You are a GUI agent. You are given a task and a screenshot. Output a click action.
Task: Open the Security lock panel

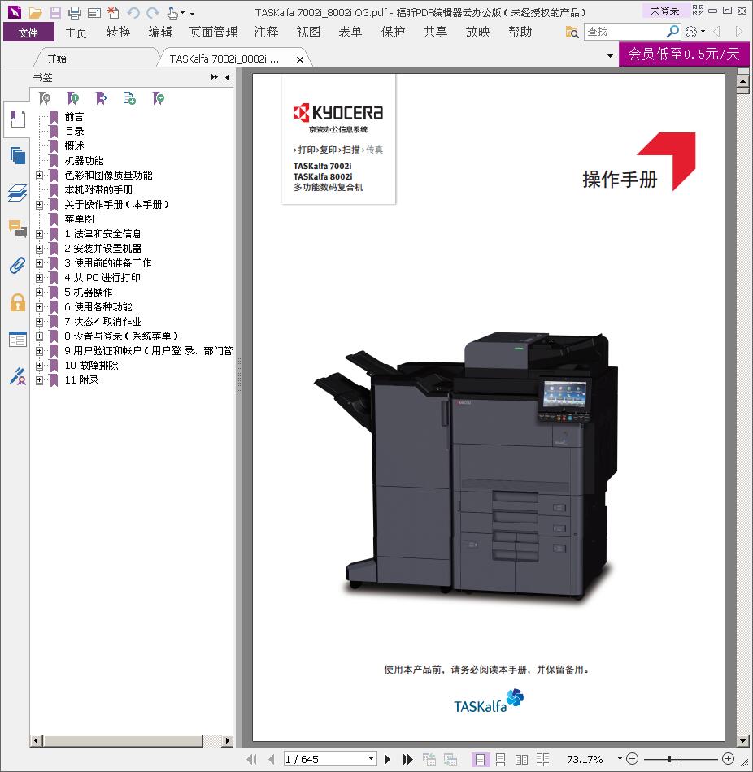(x=17, y=302)
